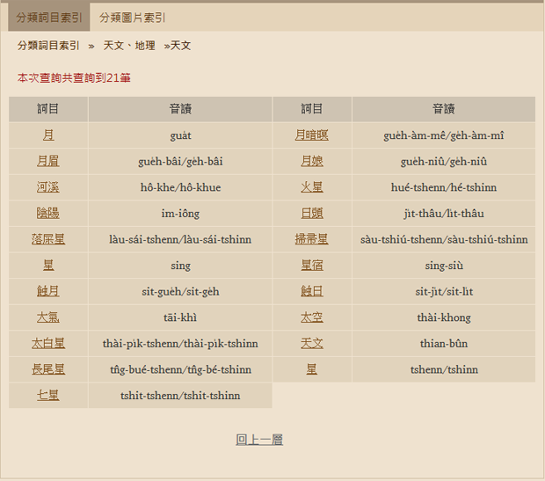Open the 掃帚星 entry link
Screen dimensions: 545x481
tap(312, 239)
